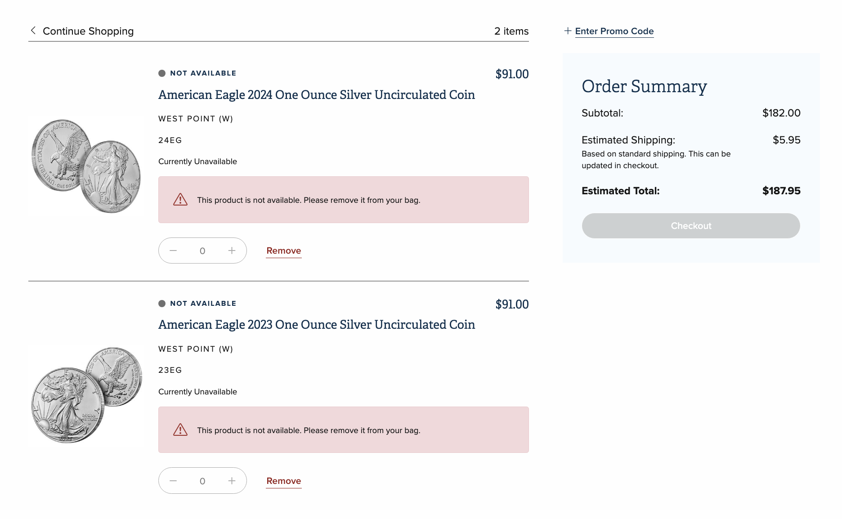Click the 23EG product code
842x519 pixels.
coord(170,370)
